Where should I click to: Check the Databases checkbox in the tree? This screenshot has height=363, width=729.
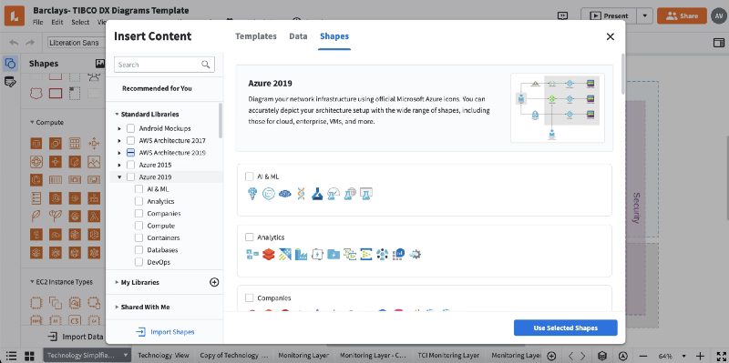point(139,250)
